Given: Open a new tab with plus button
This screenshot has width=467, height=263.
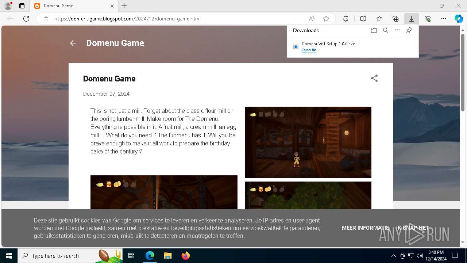Looking at the screenshot, I should pyautogui.click(x=124, y=6).
